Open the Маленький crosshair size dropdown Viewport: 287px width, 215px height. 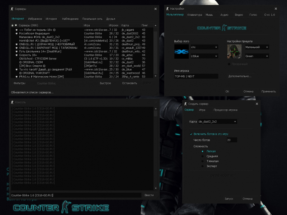(257, 47)
